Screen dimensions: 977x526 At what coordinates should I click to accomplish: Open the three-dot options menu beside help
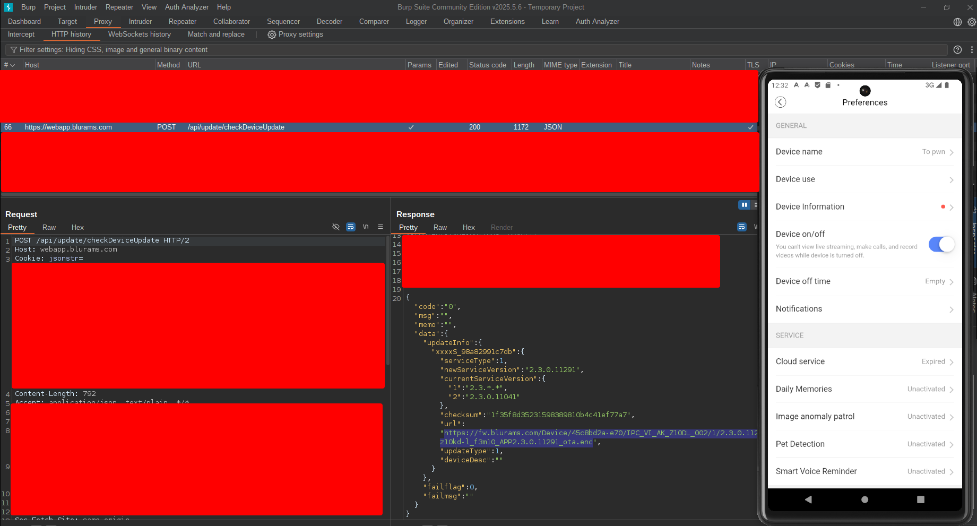[x=972, y=50]
